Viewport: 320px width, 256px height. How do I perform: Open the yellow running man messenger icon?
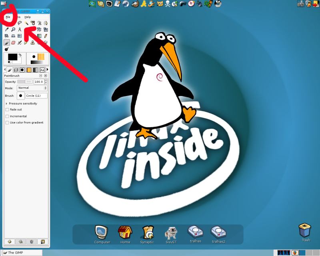[x=144, y=4]
